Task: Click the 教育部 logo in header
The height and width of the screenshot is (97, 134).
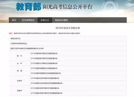Action: click(29, 7)
